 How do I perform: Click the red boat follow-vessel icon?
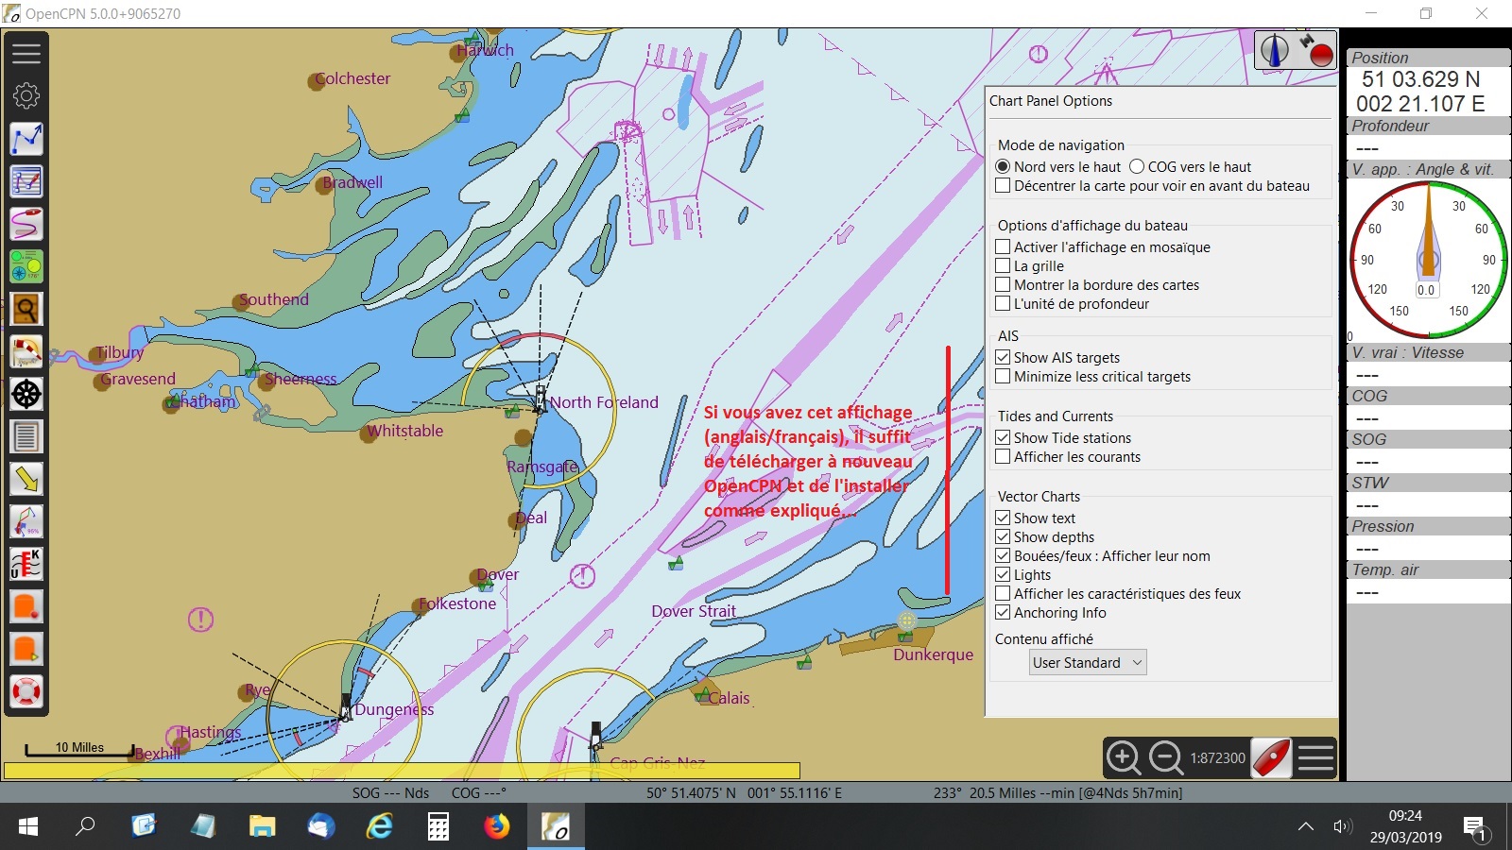click(x=1271, y=757)
